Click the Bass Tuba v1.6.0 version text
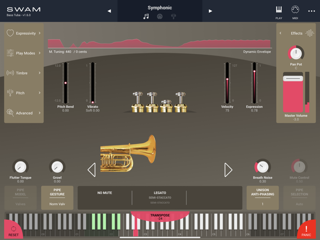 click(19, 15)
